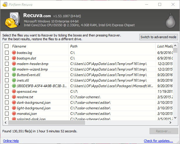Click the vertical scrollbar up arrow
180x144 pixels.
tap(175, 45)
